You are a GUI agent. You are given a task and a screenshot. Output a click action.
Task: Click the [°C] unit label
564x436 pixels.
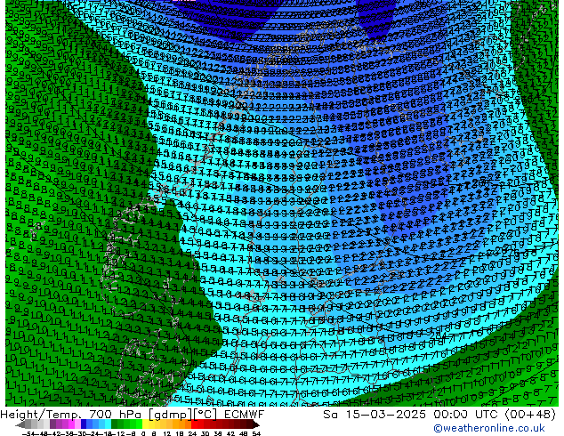(205, 415)
